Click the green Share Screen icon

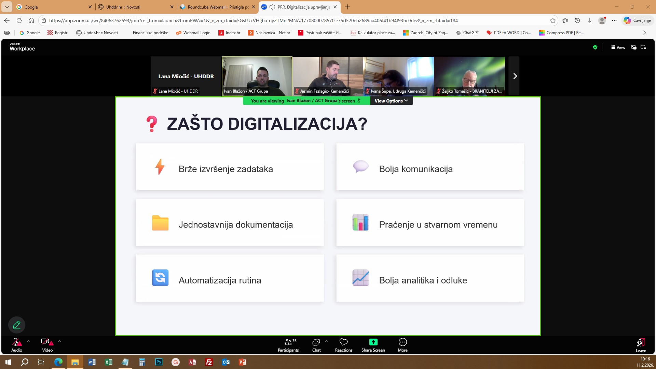click(x=373, y=342)
